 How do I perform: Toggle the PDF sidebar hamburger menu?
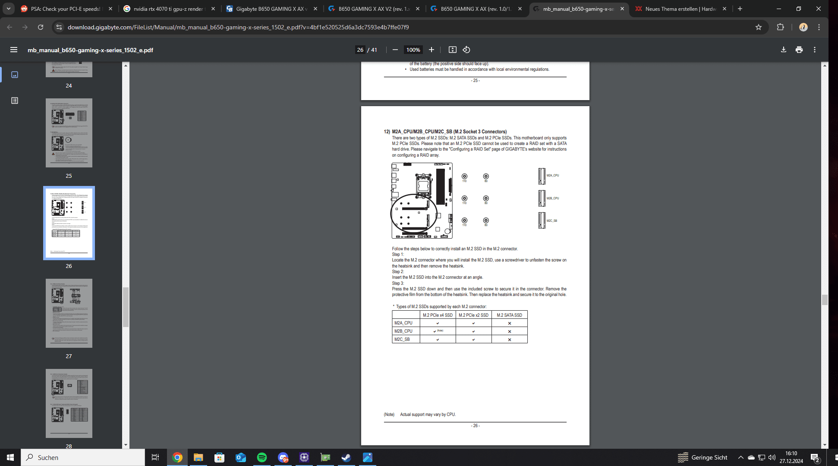pyautogui.click(x=14, y=50)
